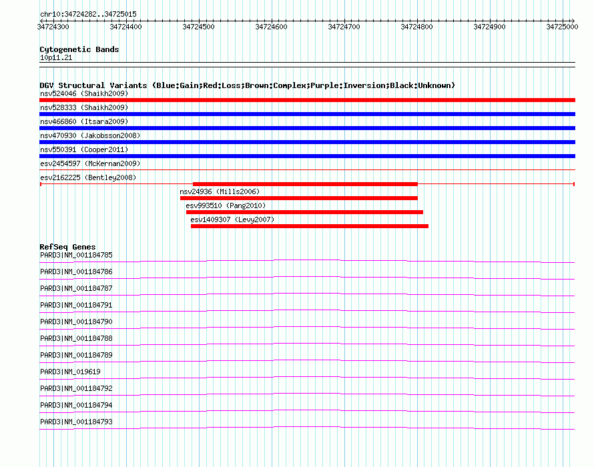Click the blue gain bar of nsv528333
The width and height of the screenshot is (594, 467).
307,114
